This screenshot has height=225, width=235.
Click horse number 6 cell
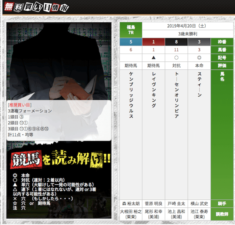click(x=131, y=50)
